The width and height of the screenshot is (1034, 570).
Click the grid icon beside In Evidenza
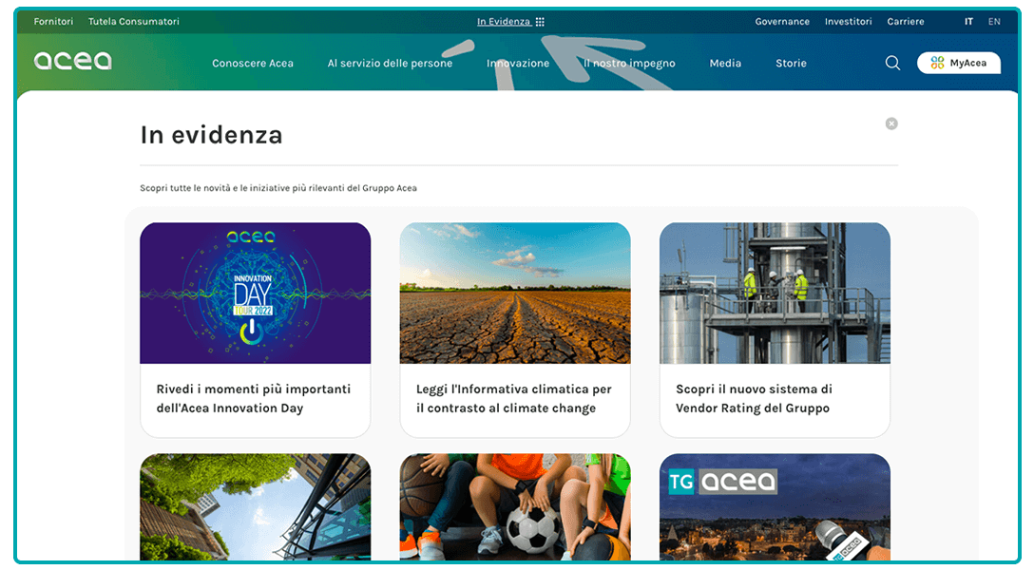(x=540, y=22)
